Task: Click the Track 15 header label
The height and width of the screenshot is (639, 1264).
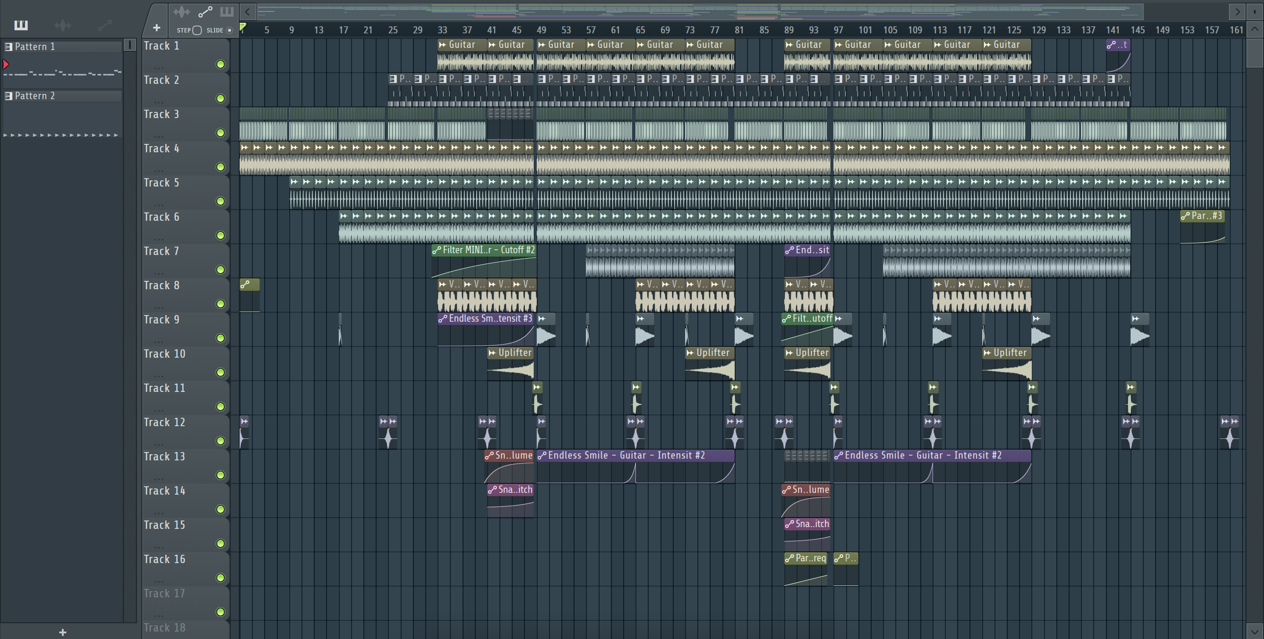Action: pyautogui.click(x=165, y=525)
